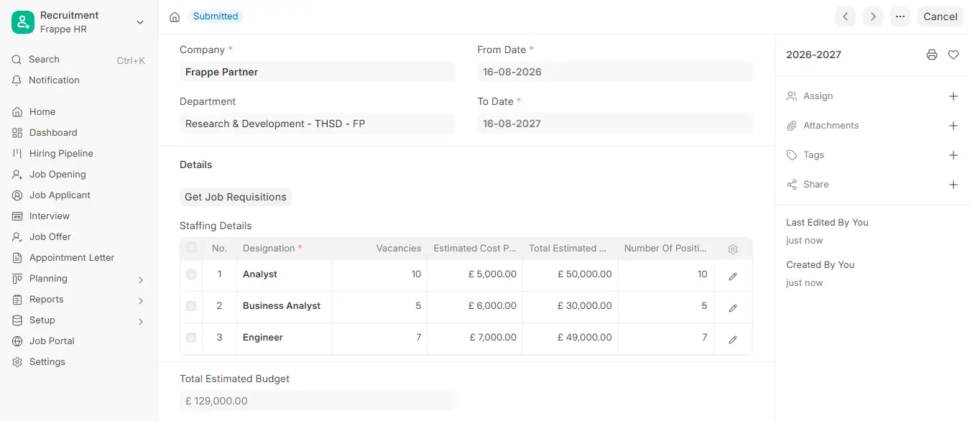Click the Job Offer sidebar icon
970x421 pixels.
point(17,237)
